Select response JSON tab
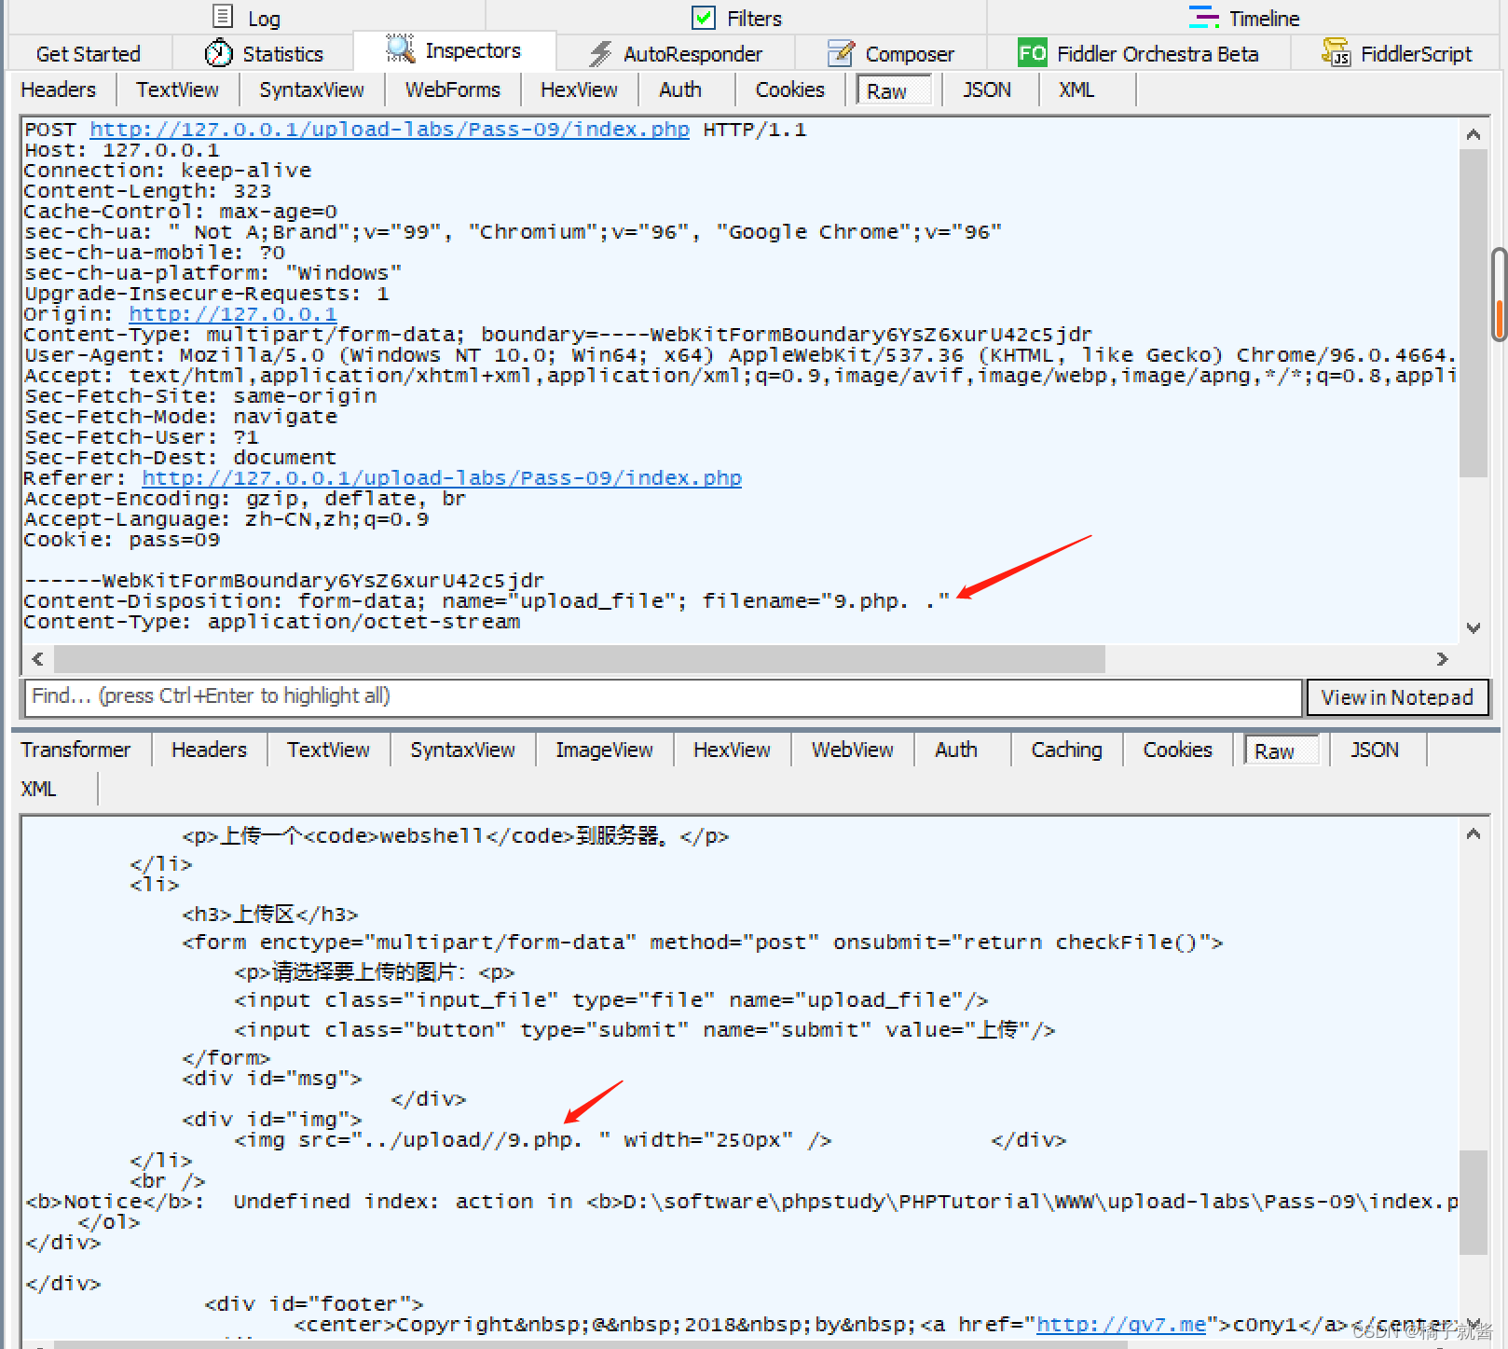 point(1375,750)
